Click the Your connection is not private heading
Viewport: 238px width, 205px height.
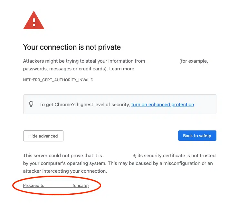click(x=72, y=47)
